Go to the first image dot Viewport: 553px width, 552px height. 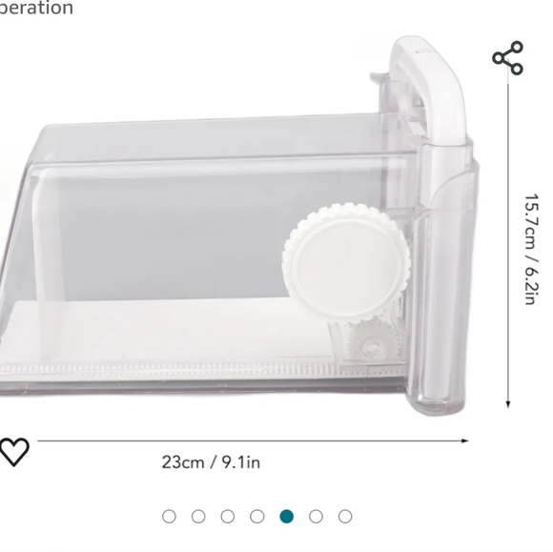[169, 517]
